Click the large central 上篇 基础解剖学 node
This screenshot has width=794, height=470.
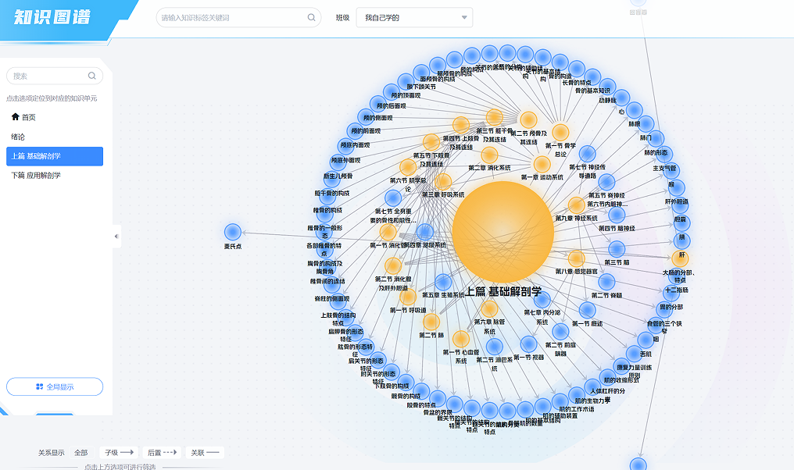click(x=503, y=232)
